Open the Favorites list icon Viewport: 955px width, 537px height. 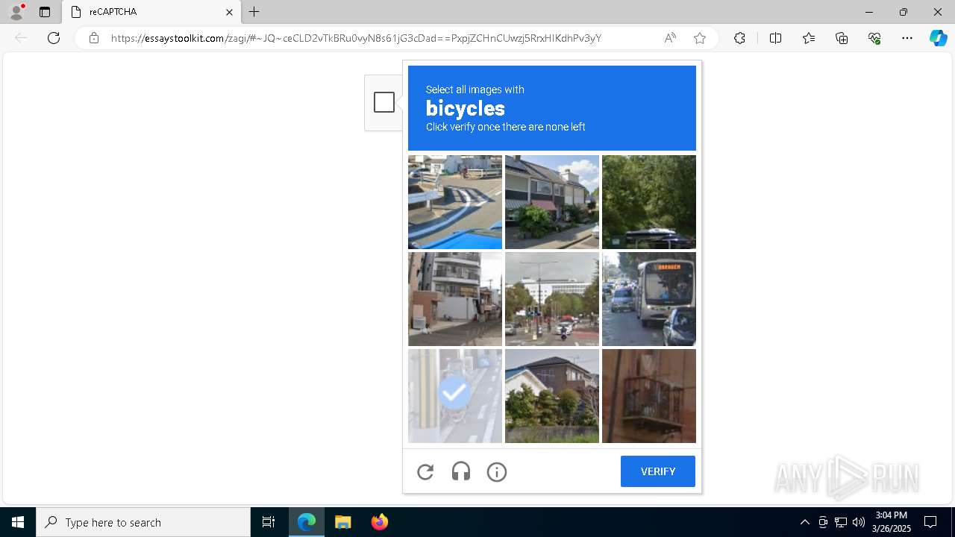tap(809, 38)
